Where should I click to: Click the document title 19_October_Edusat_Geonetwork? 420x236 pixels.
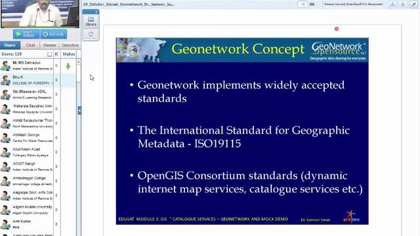(x=129, y=5)
